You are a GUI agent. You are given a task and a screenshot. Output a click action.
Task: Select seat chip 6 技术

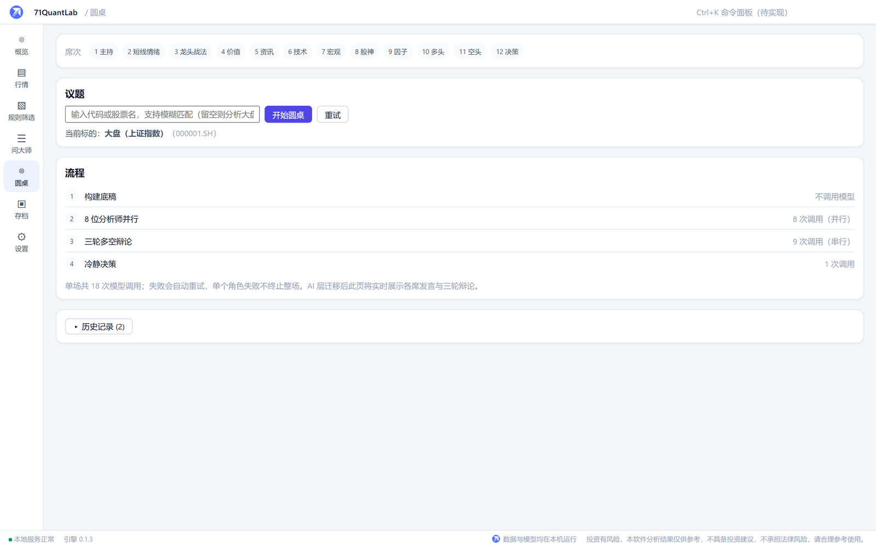[297, 51]
